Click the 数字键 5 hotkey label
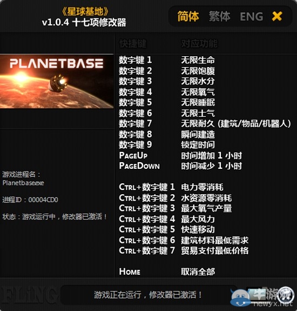This screenshot has height=311, width=297. [135, 103]
